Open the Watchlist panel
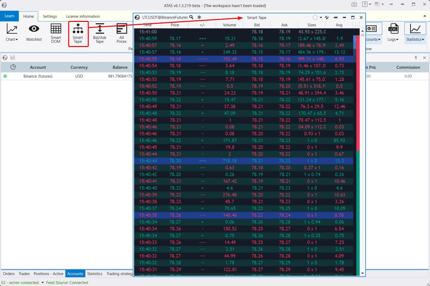Viewport: 430px width, 286px height. 34,33
